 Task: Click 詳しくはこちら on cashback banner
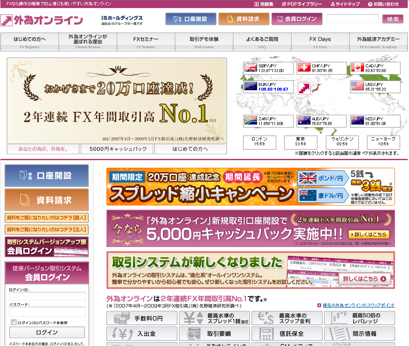[x=369, y=234]
